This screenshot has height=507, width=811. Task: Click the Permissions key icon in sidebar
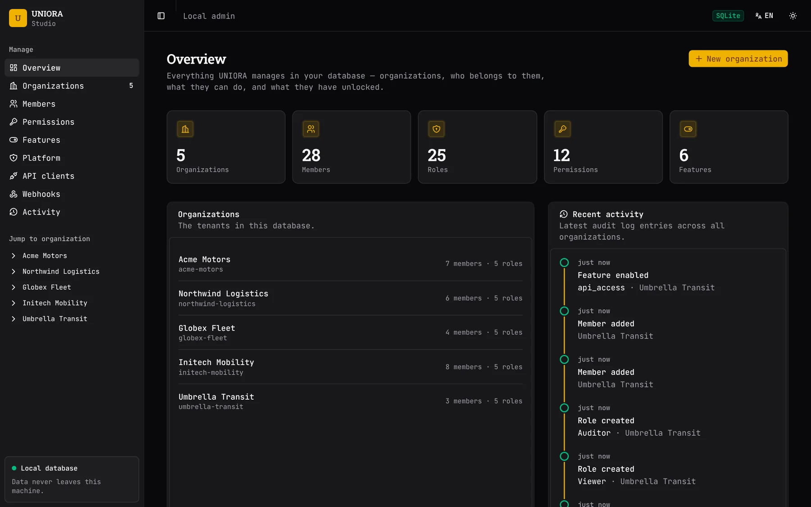(x=14, y=122)
